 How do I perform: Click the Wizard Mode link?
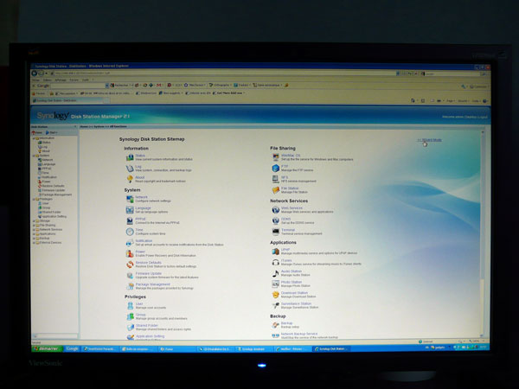[x=432, y=140]
